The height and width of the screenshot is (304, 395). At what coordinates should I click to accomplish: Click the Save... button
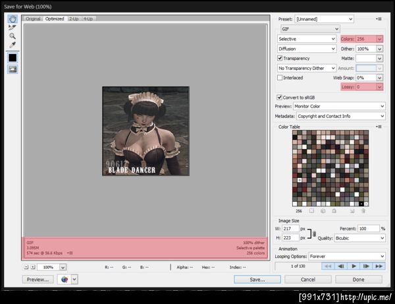pyautogui.click(x=257, y=280)
